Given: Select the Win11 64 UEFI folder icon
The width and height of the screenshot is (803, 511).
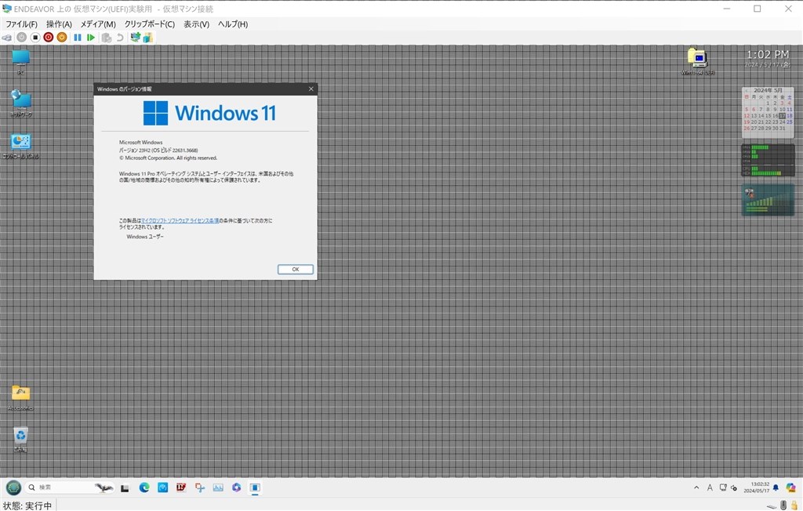Looking at the screenshot, I should click(697, 62).
